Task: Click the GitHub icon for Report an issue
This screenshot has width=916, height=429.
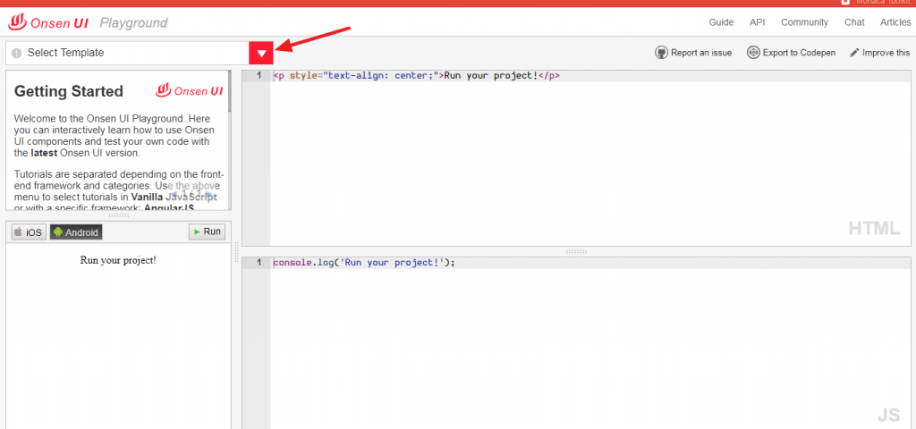Action: [661, 53]
